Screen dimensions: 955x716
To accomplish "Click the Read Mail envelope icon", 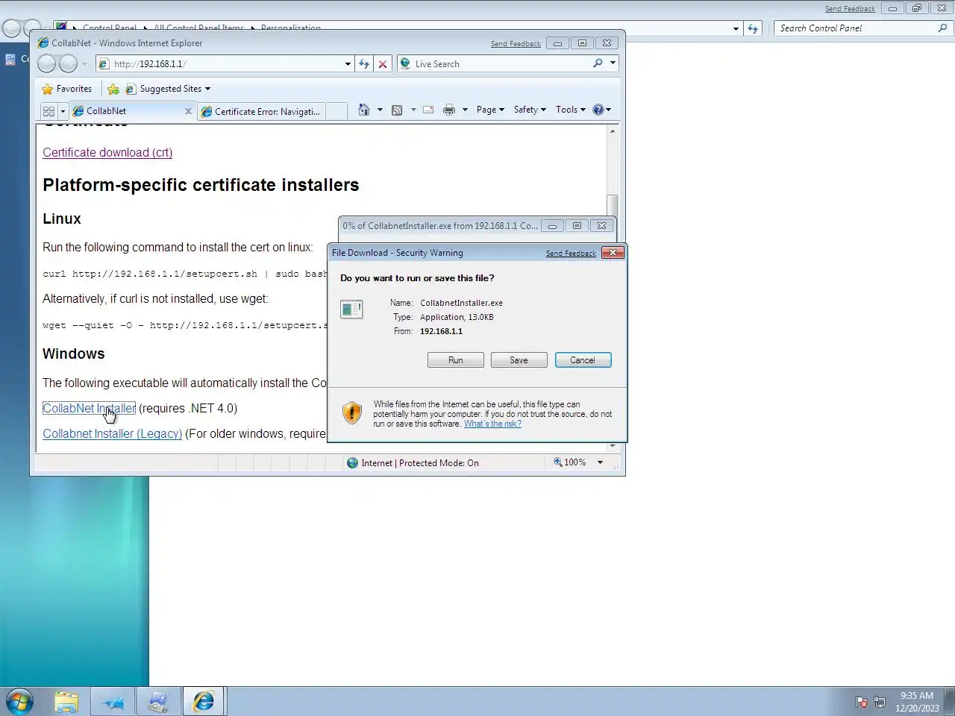I will 428,110.
